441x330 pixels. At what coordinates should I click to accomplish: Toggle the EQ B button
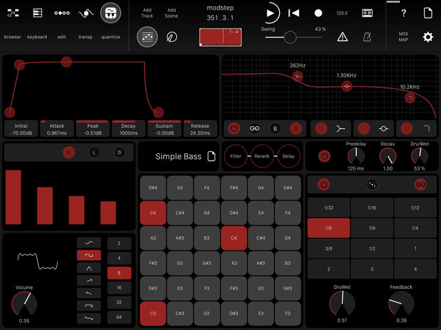pos(275,129)
